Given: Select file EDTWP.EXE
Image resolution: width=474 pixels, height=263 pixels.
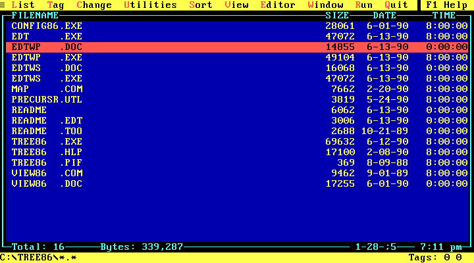Looking at the screenshot, I should coord(237,58).
